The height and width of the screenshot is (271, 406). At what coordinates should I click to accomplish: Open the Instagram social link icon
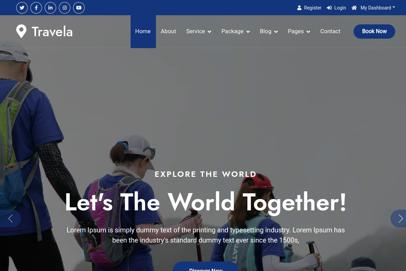(x=65, y=8)
